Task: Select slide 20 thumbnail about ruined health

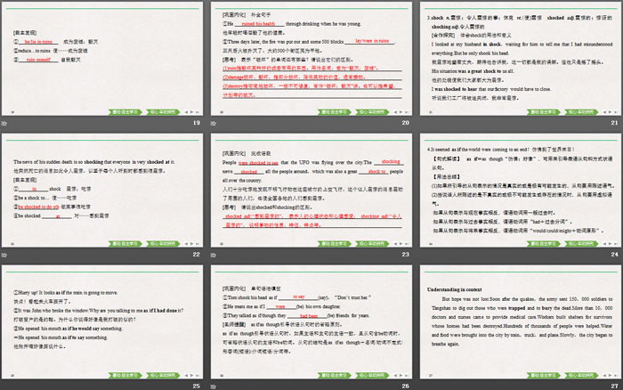Action: click(x=311, y=59)
